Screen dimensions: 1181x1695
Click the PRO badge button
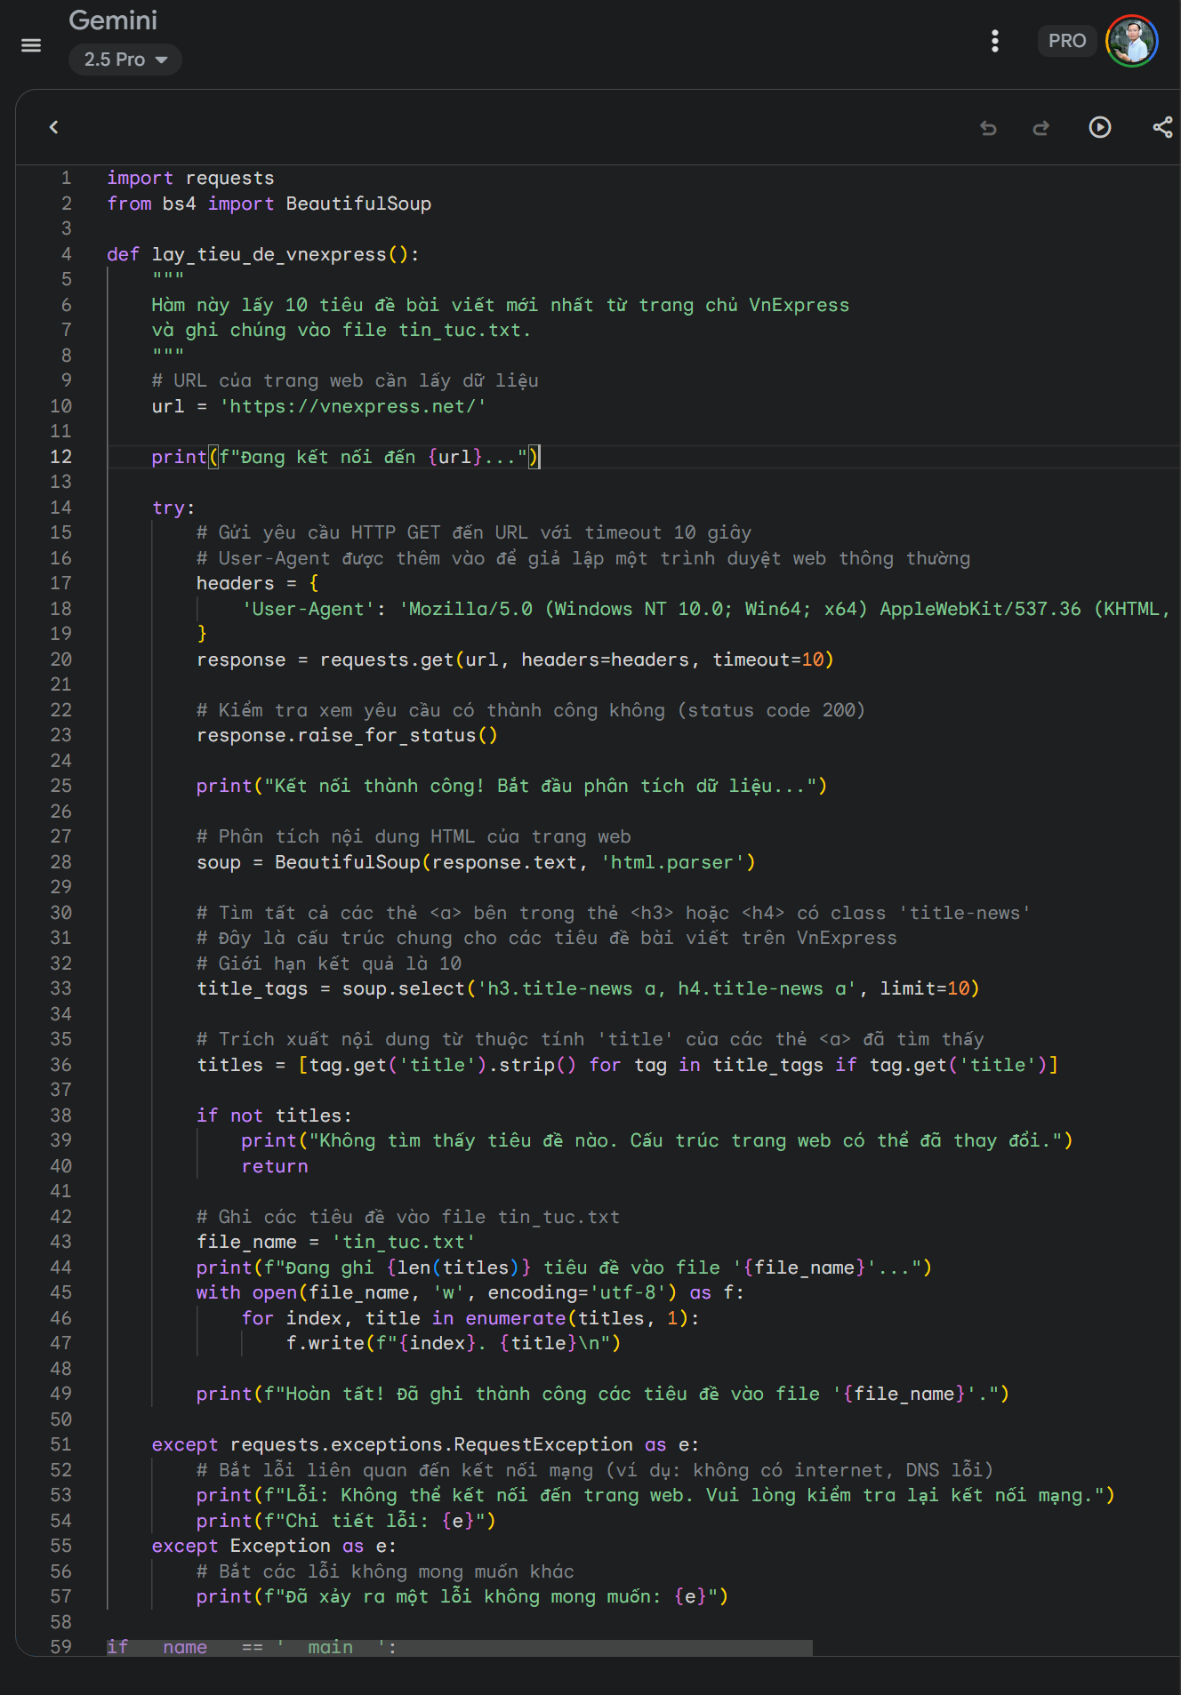coord(1066,41)
